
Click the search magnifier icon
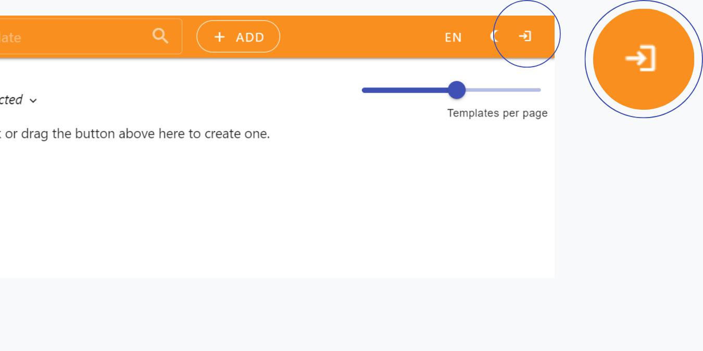(x=160, y=36)
